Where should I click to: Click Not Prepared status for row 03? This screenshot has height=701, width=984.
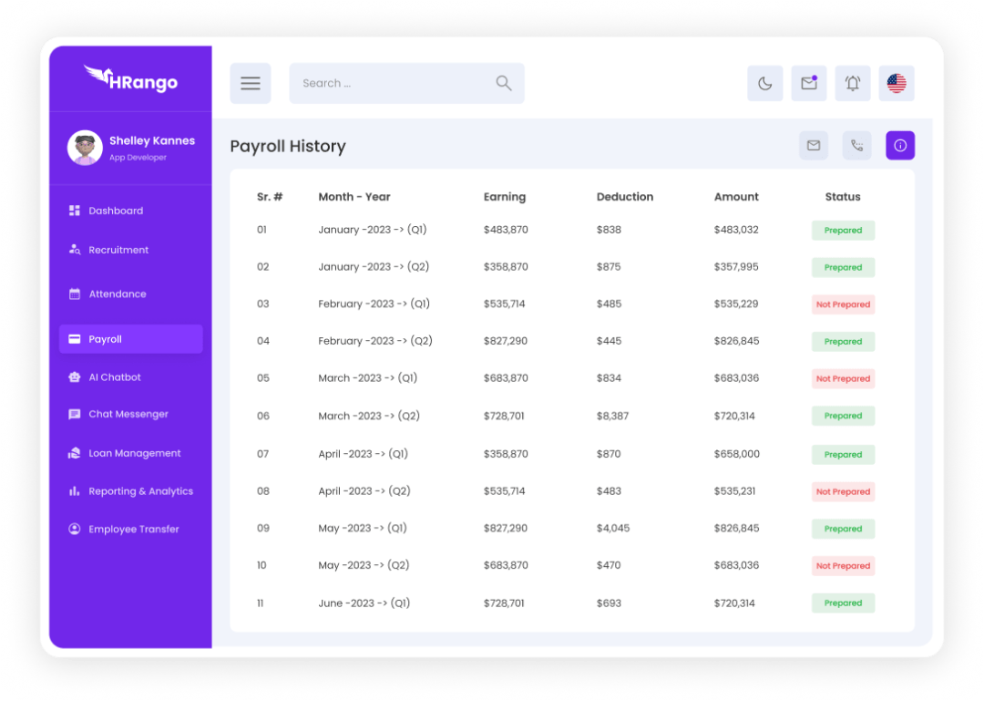(x=843, y=304)
